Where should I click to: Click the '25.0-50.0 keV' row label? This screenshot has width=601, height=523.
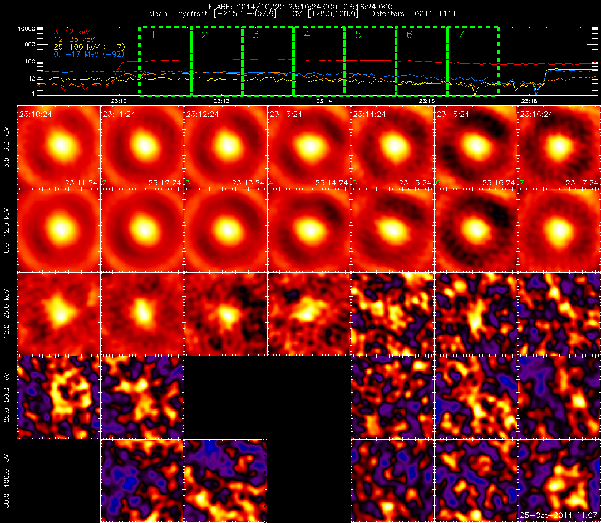coord(7,398)
